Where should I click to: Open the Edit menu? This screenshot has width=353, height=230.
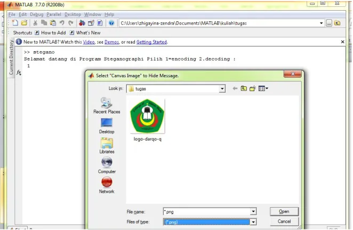tap(23, 14)
